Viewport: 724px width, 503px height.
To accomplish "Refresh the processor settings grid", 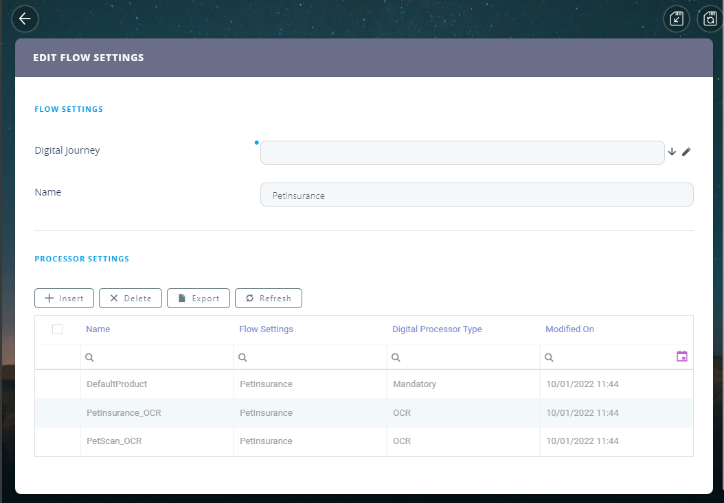I will tap(268, 299).
